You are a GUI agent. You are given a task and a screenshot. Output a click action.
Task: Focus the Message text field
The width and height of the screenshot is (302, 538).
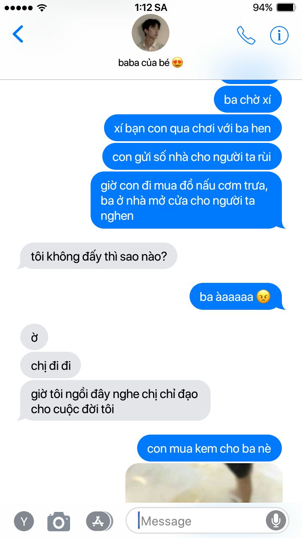(208, 521)
